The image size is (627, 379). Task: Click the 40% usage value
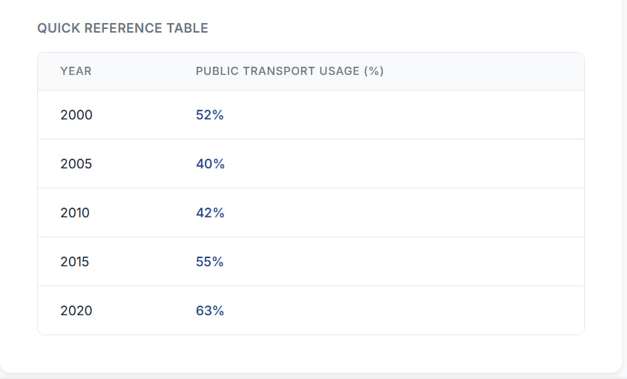click(210, 164)
